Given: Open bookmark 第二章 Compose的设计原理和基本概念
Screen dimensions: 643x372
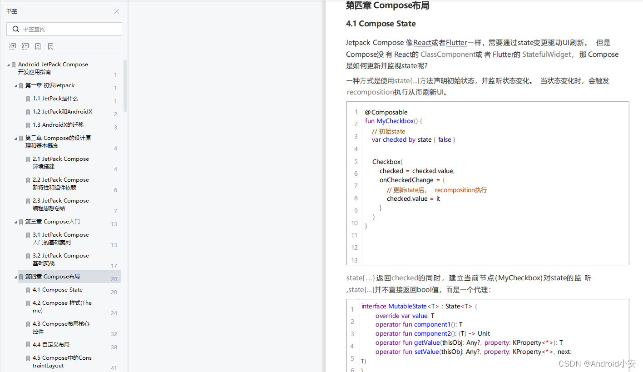Looking at the screenshot, I should point(58,142).
